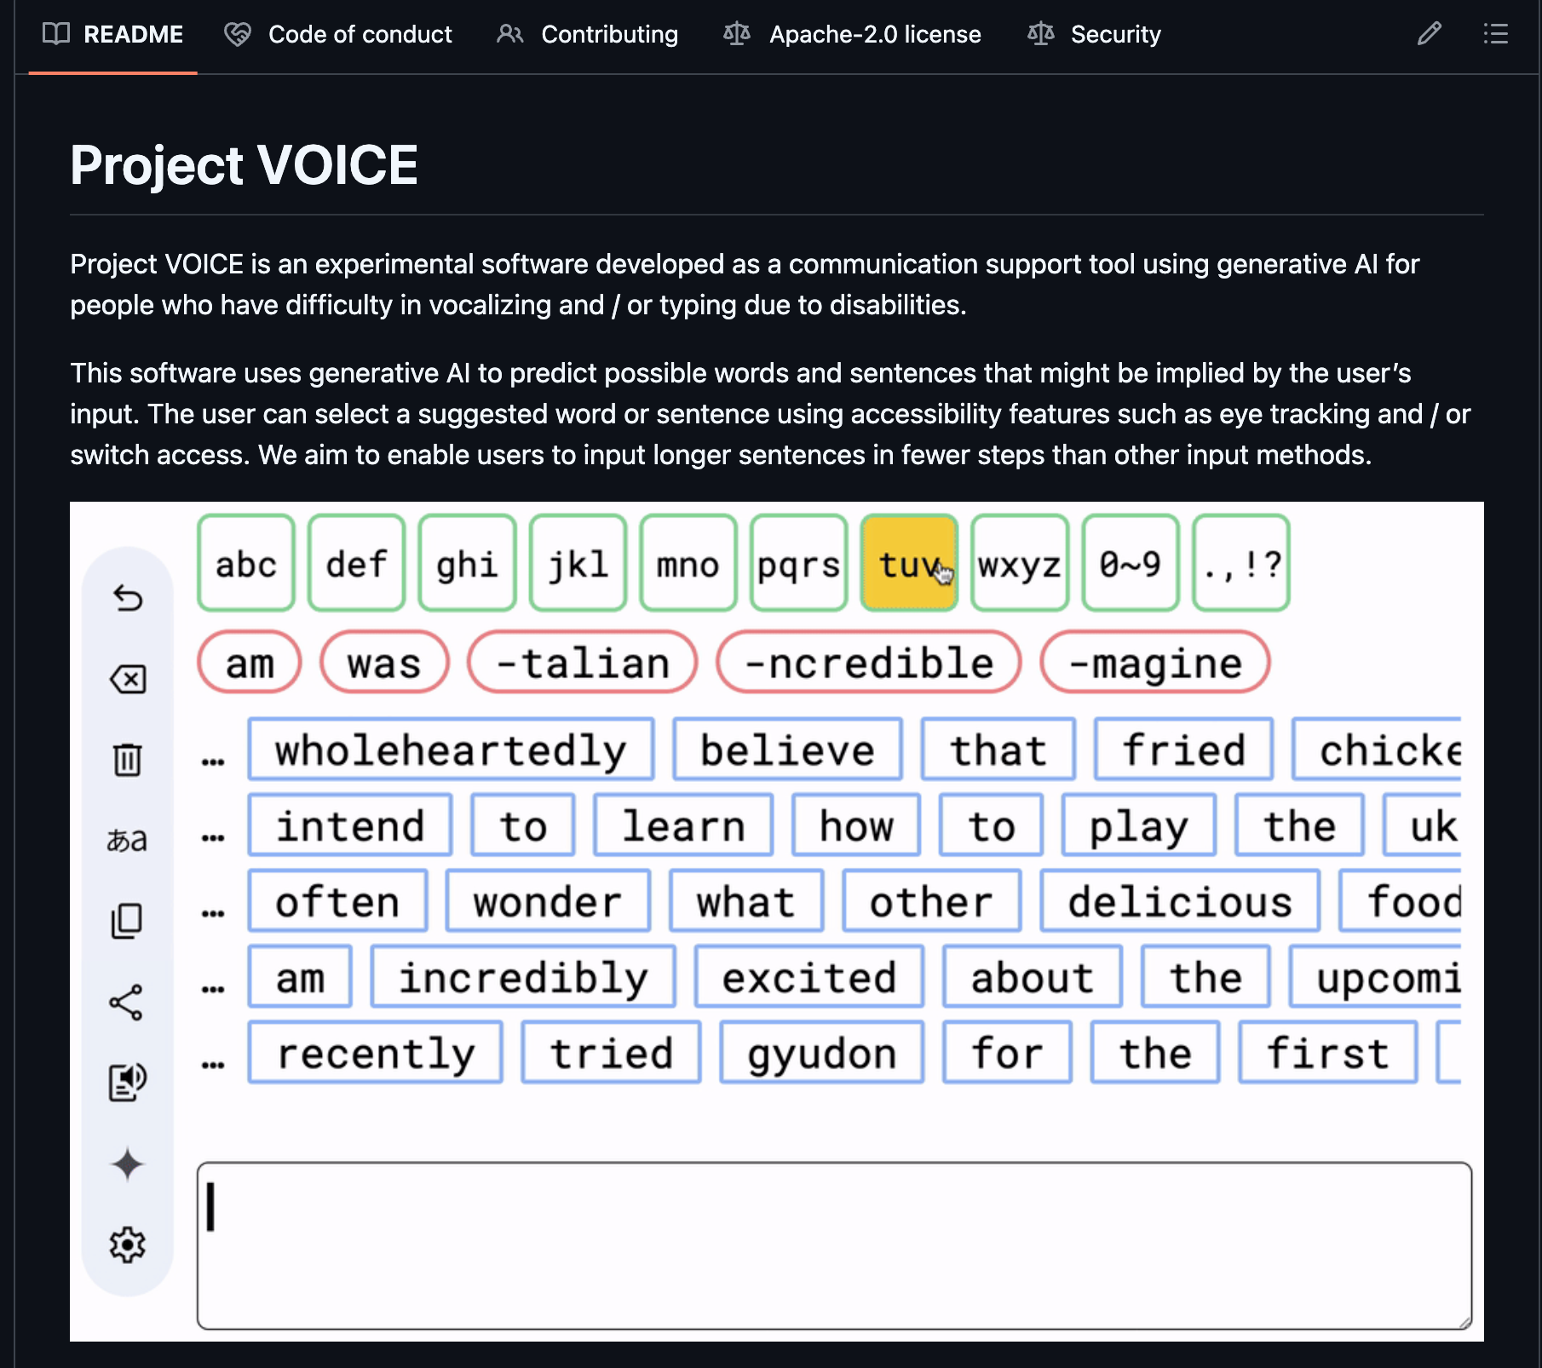The height and width of the screenshot is (1368, 1542).
Task: Select the highlighted tuv key
Action: 909,563
